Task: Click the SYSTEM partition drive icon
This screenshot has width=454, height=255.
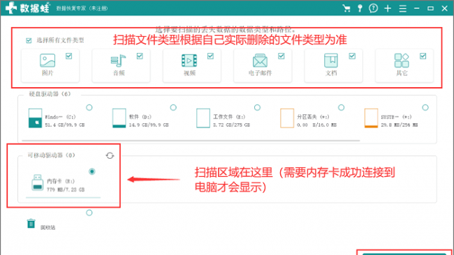Action: 371,118
